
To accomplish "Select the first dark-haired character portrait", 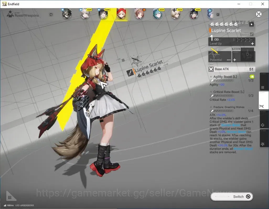I will [67, 14].
